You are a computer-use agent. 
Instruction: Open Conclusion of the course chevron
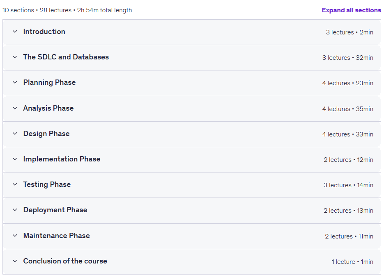[x=15, y=261]
